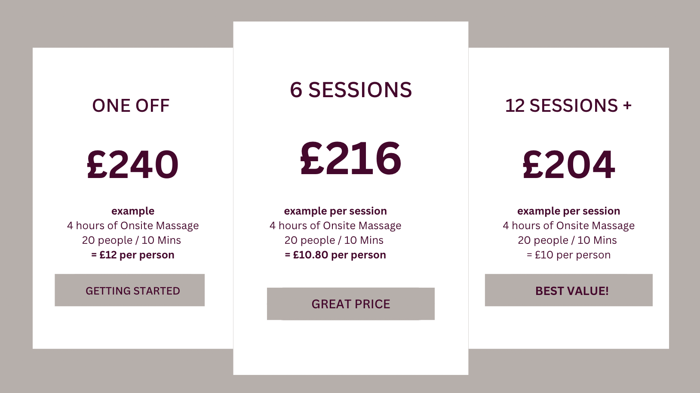Screen dimensions: 700x393
Task: Click '20 people / 10 Mins' under £216
Action: point(334,240)
